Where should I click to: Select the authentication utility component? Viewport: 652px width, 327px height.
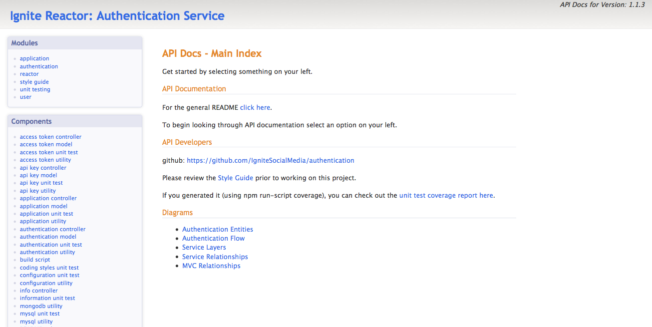[x=47, y=252]
